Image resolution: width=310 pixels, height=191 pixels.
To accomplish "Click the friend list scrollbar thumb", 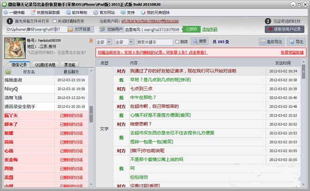I will pyautogui.click(x=91, y=114).
